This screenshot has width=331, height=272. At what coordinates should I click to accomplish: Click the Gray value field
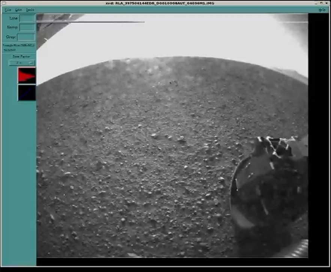coord(26,37)
